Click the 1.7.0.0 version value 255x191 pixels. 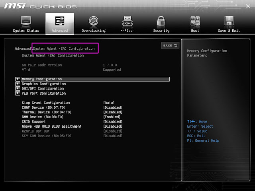[x=110, y=65]
